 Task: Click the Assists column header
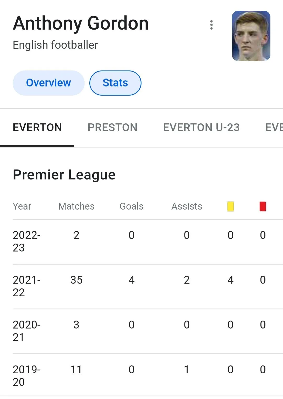click(187, 206)
